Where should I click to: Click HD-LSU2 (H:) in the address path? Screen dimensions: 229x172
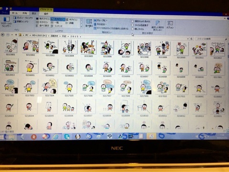40,35
